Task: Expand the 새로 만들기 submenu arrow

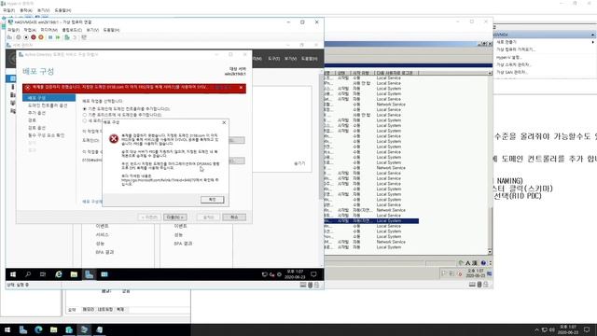Action: click(593, 42)
